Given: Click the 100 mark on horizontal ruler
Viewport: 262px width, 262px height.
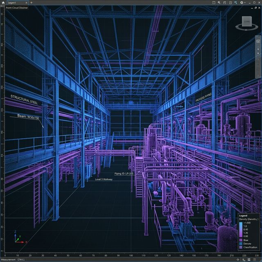Looking at the screenshot, I should [131, 255].
